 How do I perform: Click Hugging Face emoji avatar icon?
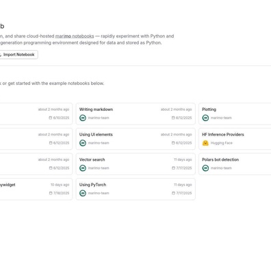tap(205, 143)
